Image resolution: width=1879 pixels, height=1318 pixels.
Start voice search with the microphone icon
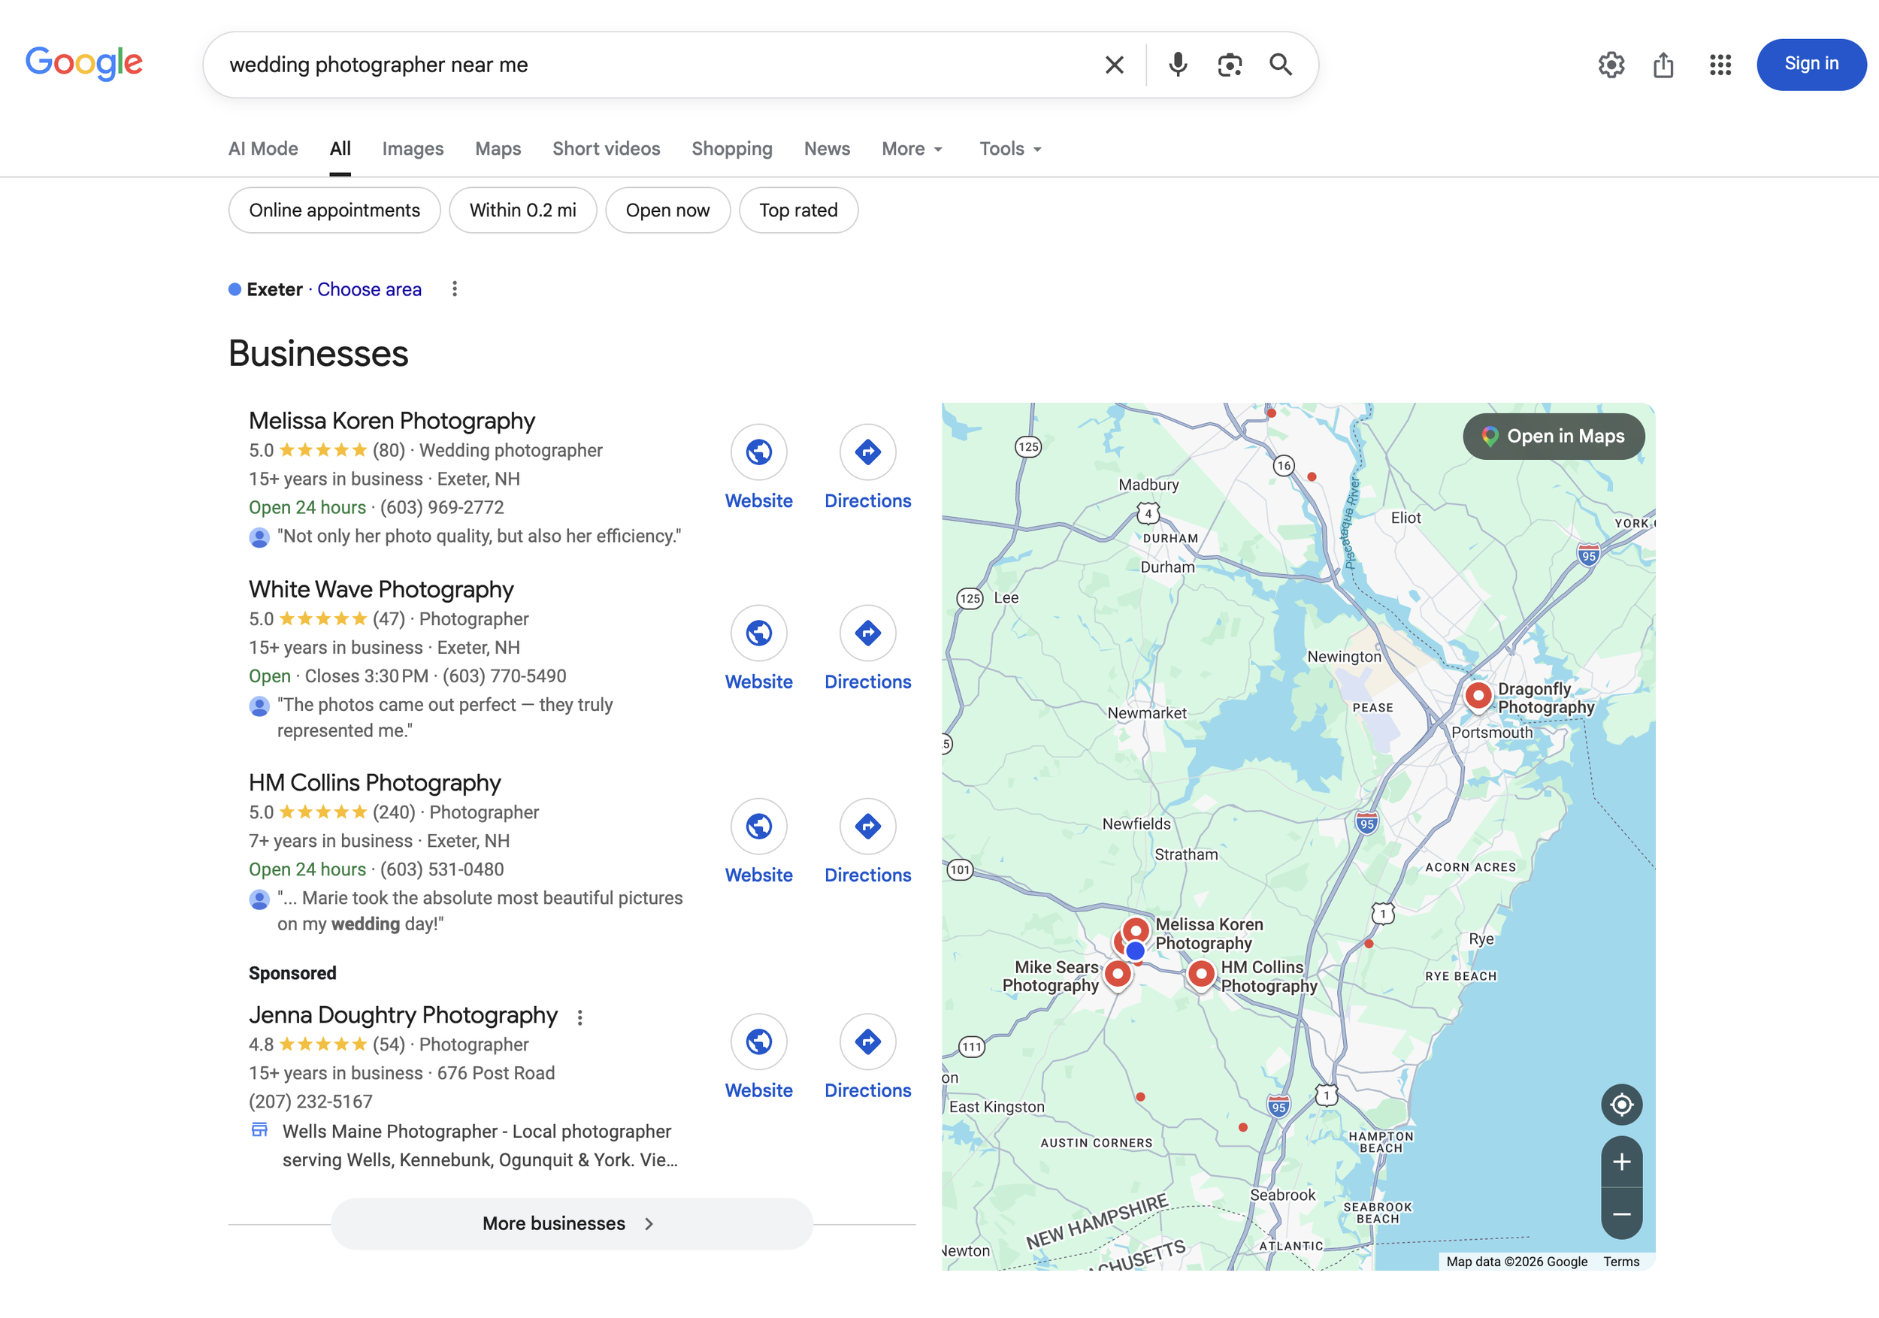coord(1177,65)
